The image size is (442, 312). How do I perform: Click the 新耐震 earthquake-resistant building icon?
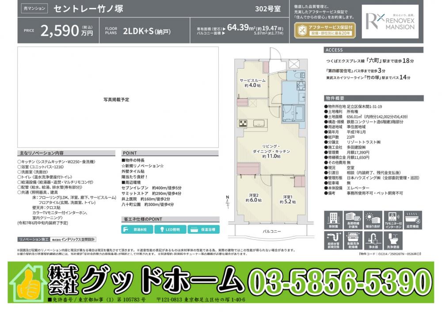pos(333,220)
